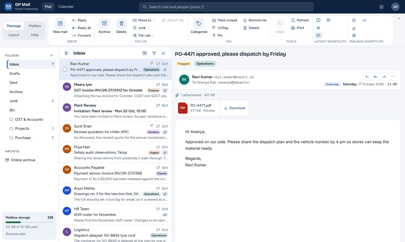
Task: Click the PO-4471.pdf PDF file icon
Action: point(183,108)
